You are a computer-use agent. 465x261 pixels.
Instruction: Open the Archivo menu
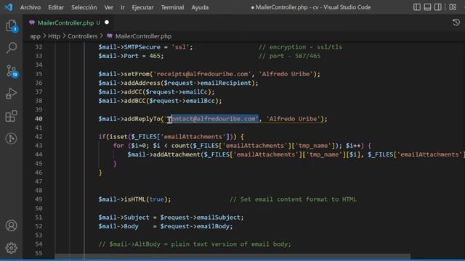(x=31, y=7)
